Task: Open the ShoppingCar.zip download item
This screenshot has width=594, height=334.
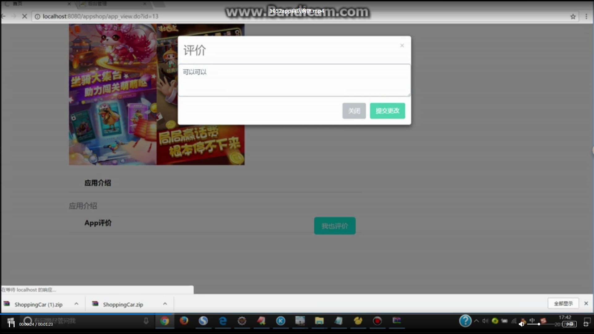Action: point(123,304)
